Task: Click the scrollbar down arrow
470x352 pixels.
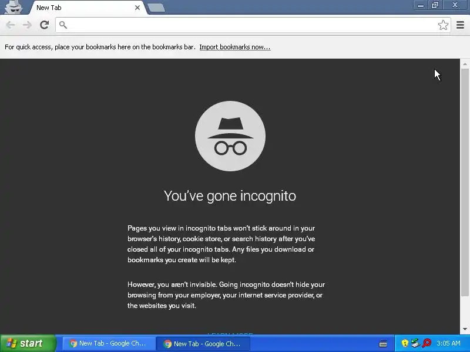Action: tap(465, 329)
